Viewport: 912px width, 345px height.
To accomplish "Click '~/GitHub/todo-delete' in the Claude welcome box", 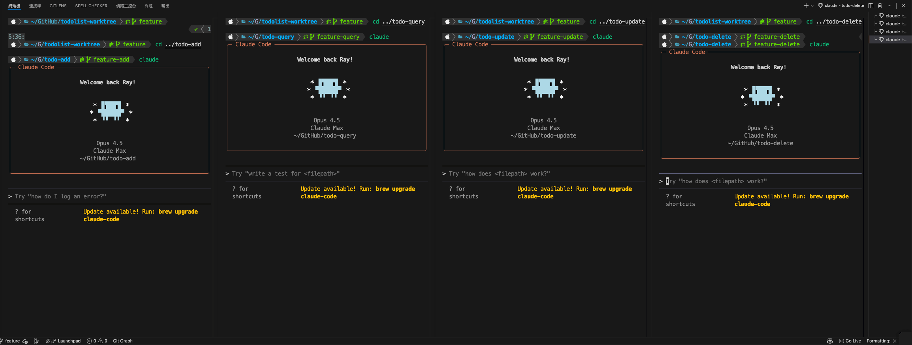I will (x=760, y=143).
